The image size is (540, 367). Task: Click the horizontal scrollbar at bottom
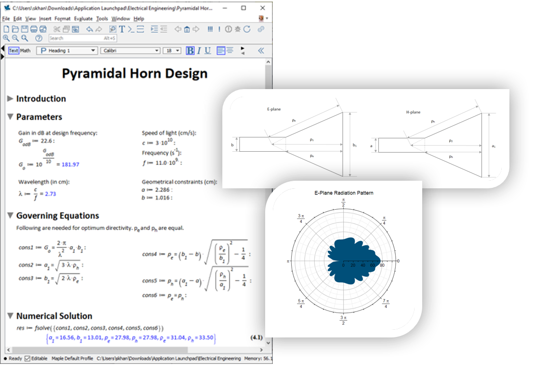[x=133, y=350]
